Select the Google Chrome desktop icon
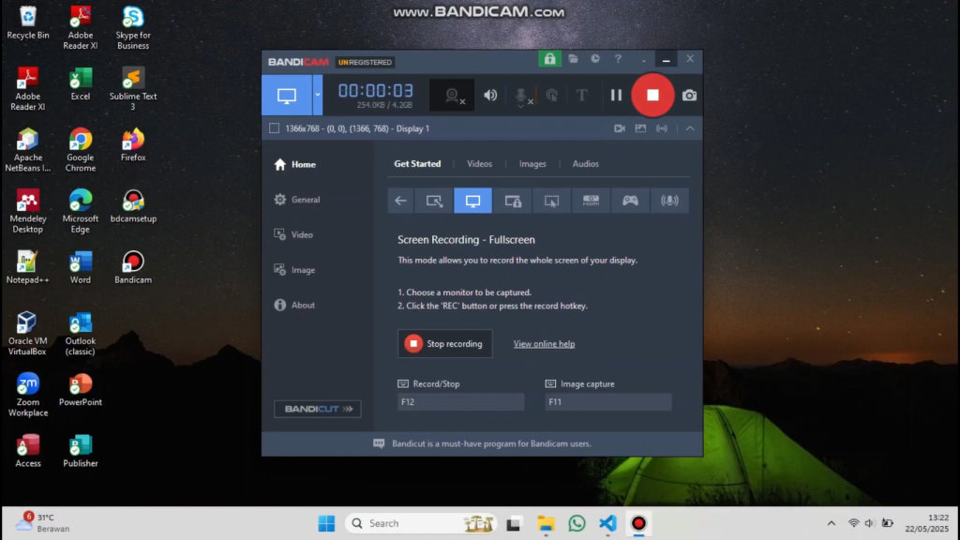The image size is (960, 540). 81,150
